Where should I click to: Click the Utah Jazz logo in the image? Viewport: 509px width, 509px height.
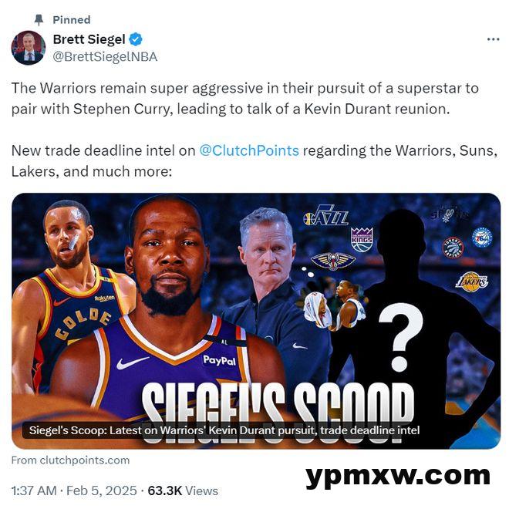325,215
